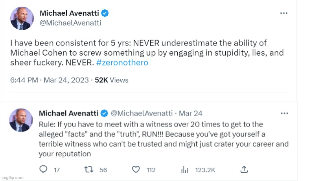
Task: Click verified badge on the reply tweet
Action: coord(104,113)
